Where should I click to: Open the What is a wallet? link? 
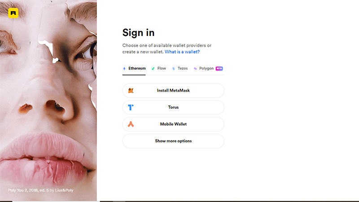pyautogui.click(x=182, y=52)
